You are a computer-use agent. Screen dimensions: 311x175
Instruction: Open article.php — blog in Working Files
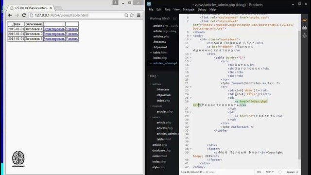(165, 31)
